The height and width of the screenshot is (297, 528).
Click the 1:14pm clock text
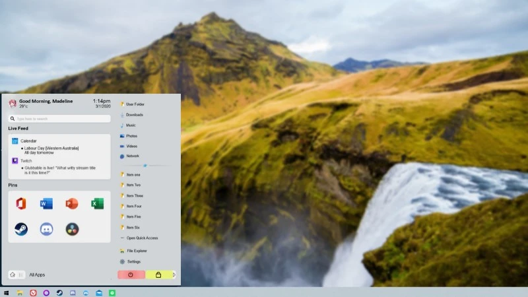[102, 101]
